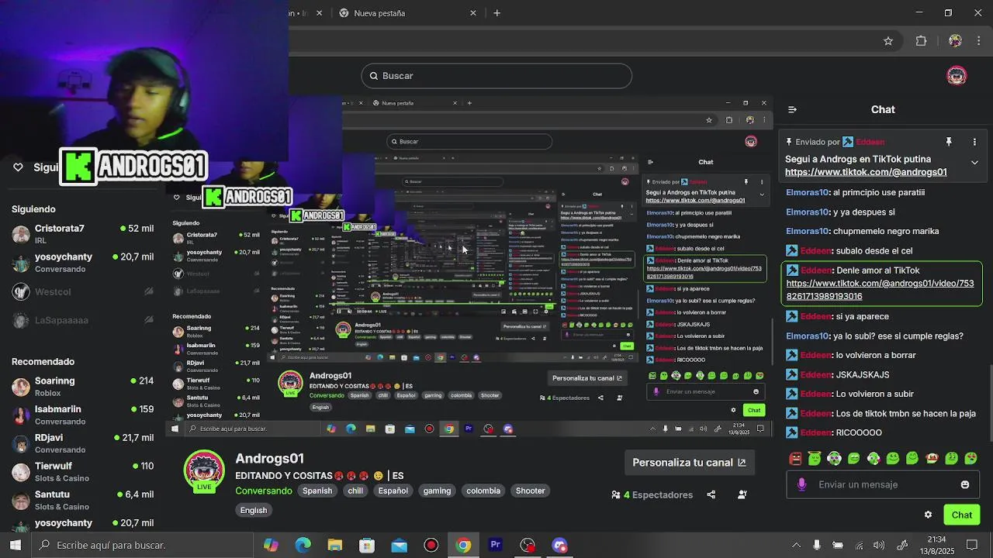Open pinned message three-dot options
This screenshot has width=993, height=558.
tap(974, 142)
